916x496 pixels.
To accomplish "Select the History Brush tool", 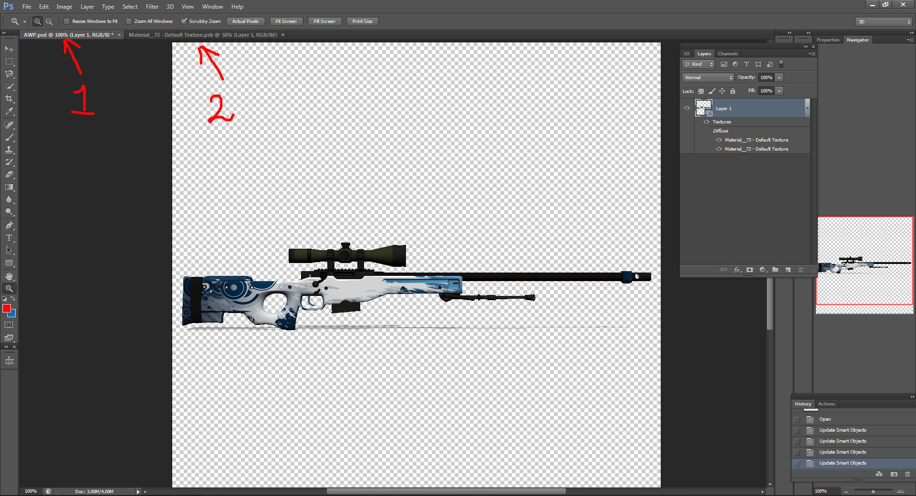I will coord(9,162).
